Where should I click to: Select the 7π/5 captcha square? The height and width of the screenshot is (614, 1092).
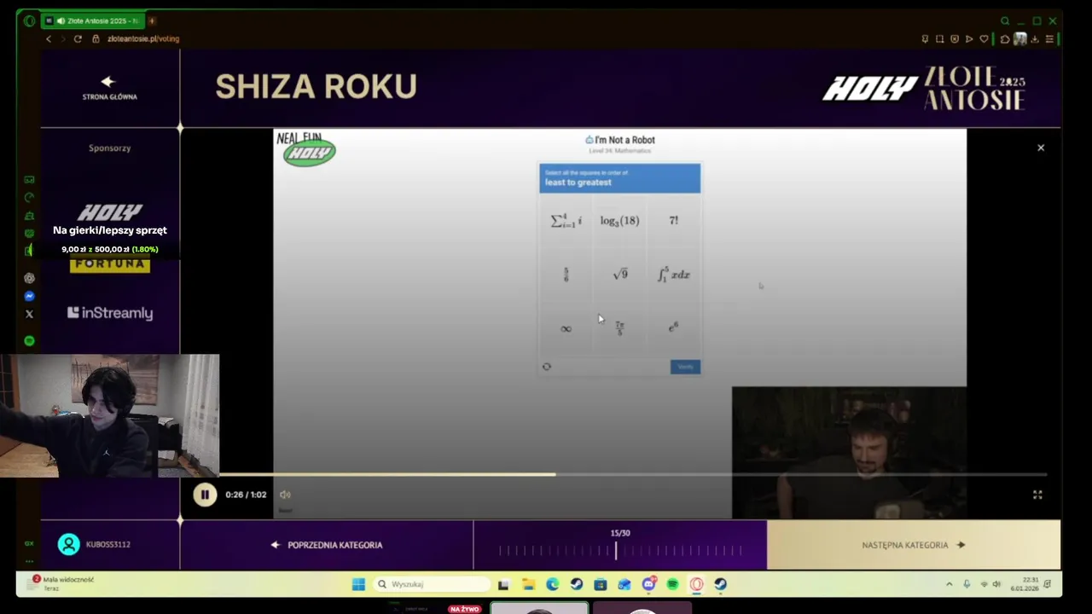(619, 328)
